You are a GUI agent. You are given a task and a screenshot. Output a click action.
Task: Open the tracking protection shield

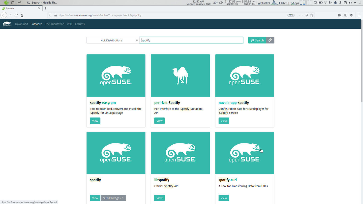50,15
